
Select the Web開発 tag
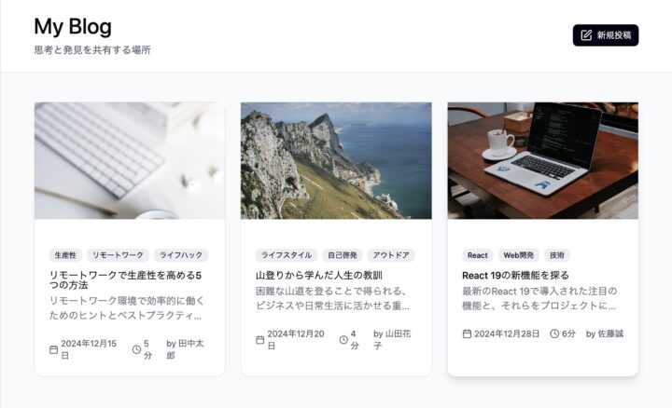click(x=518, y=255)
